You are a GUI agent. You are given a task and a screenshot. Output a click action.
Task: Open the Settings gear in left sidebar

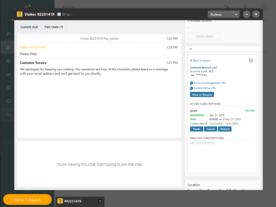click(9, 101)
